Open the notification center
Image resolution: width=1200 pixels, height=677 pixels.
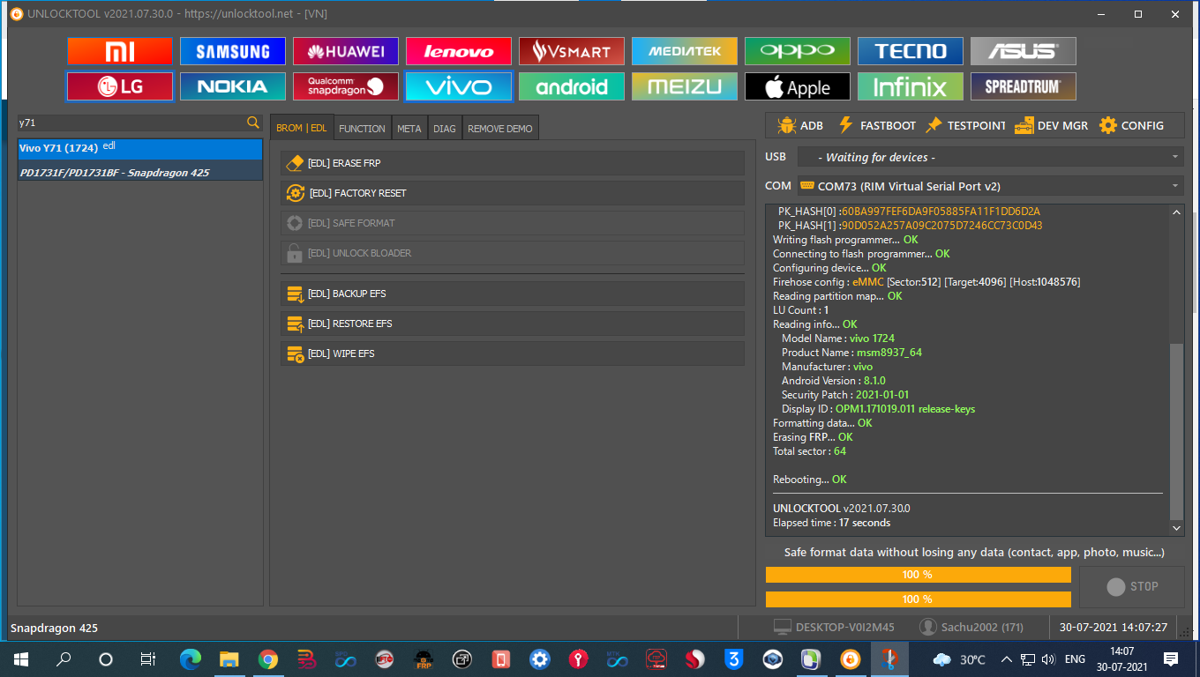[x=1171, y=658]
